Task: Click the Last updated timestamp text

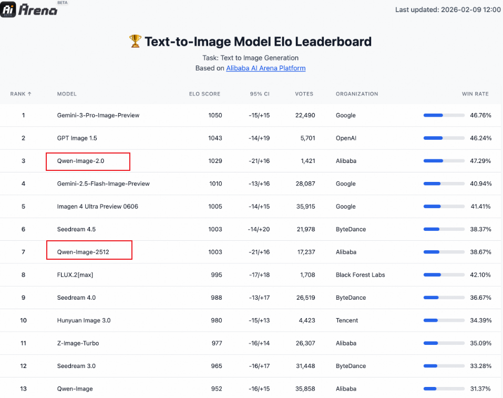Action: point(448,9)
